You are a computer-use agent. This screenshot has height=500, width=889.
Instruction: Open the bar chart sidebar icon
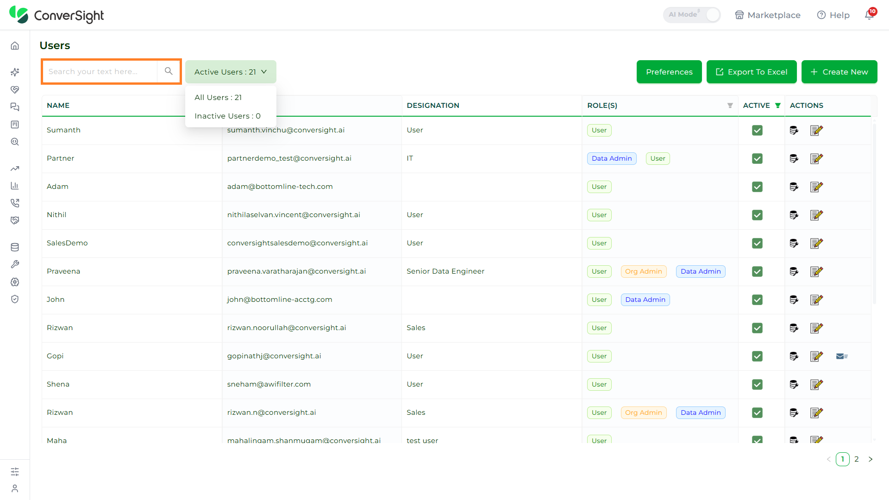click(15, 186)
